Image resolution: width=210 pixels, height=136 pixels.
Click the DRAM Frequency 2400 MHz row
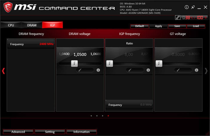click(x=31, y=44)
